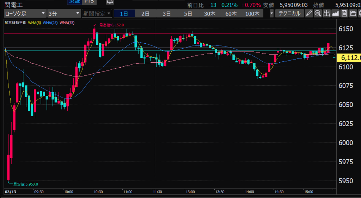Image resolution: width=361 pixels, height=198 pixels.
Task: Select the 1日 period option
Action: (x=124, y=14)
